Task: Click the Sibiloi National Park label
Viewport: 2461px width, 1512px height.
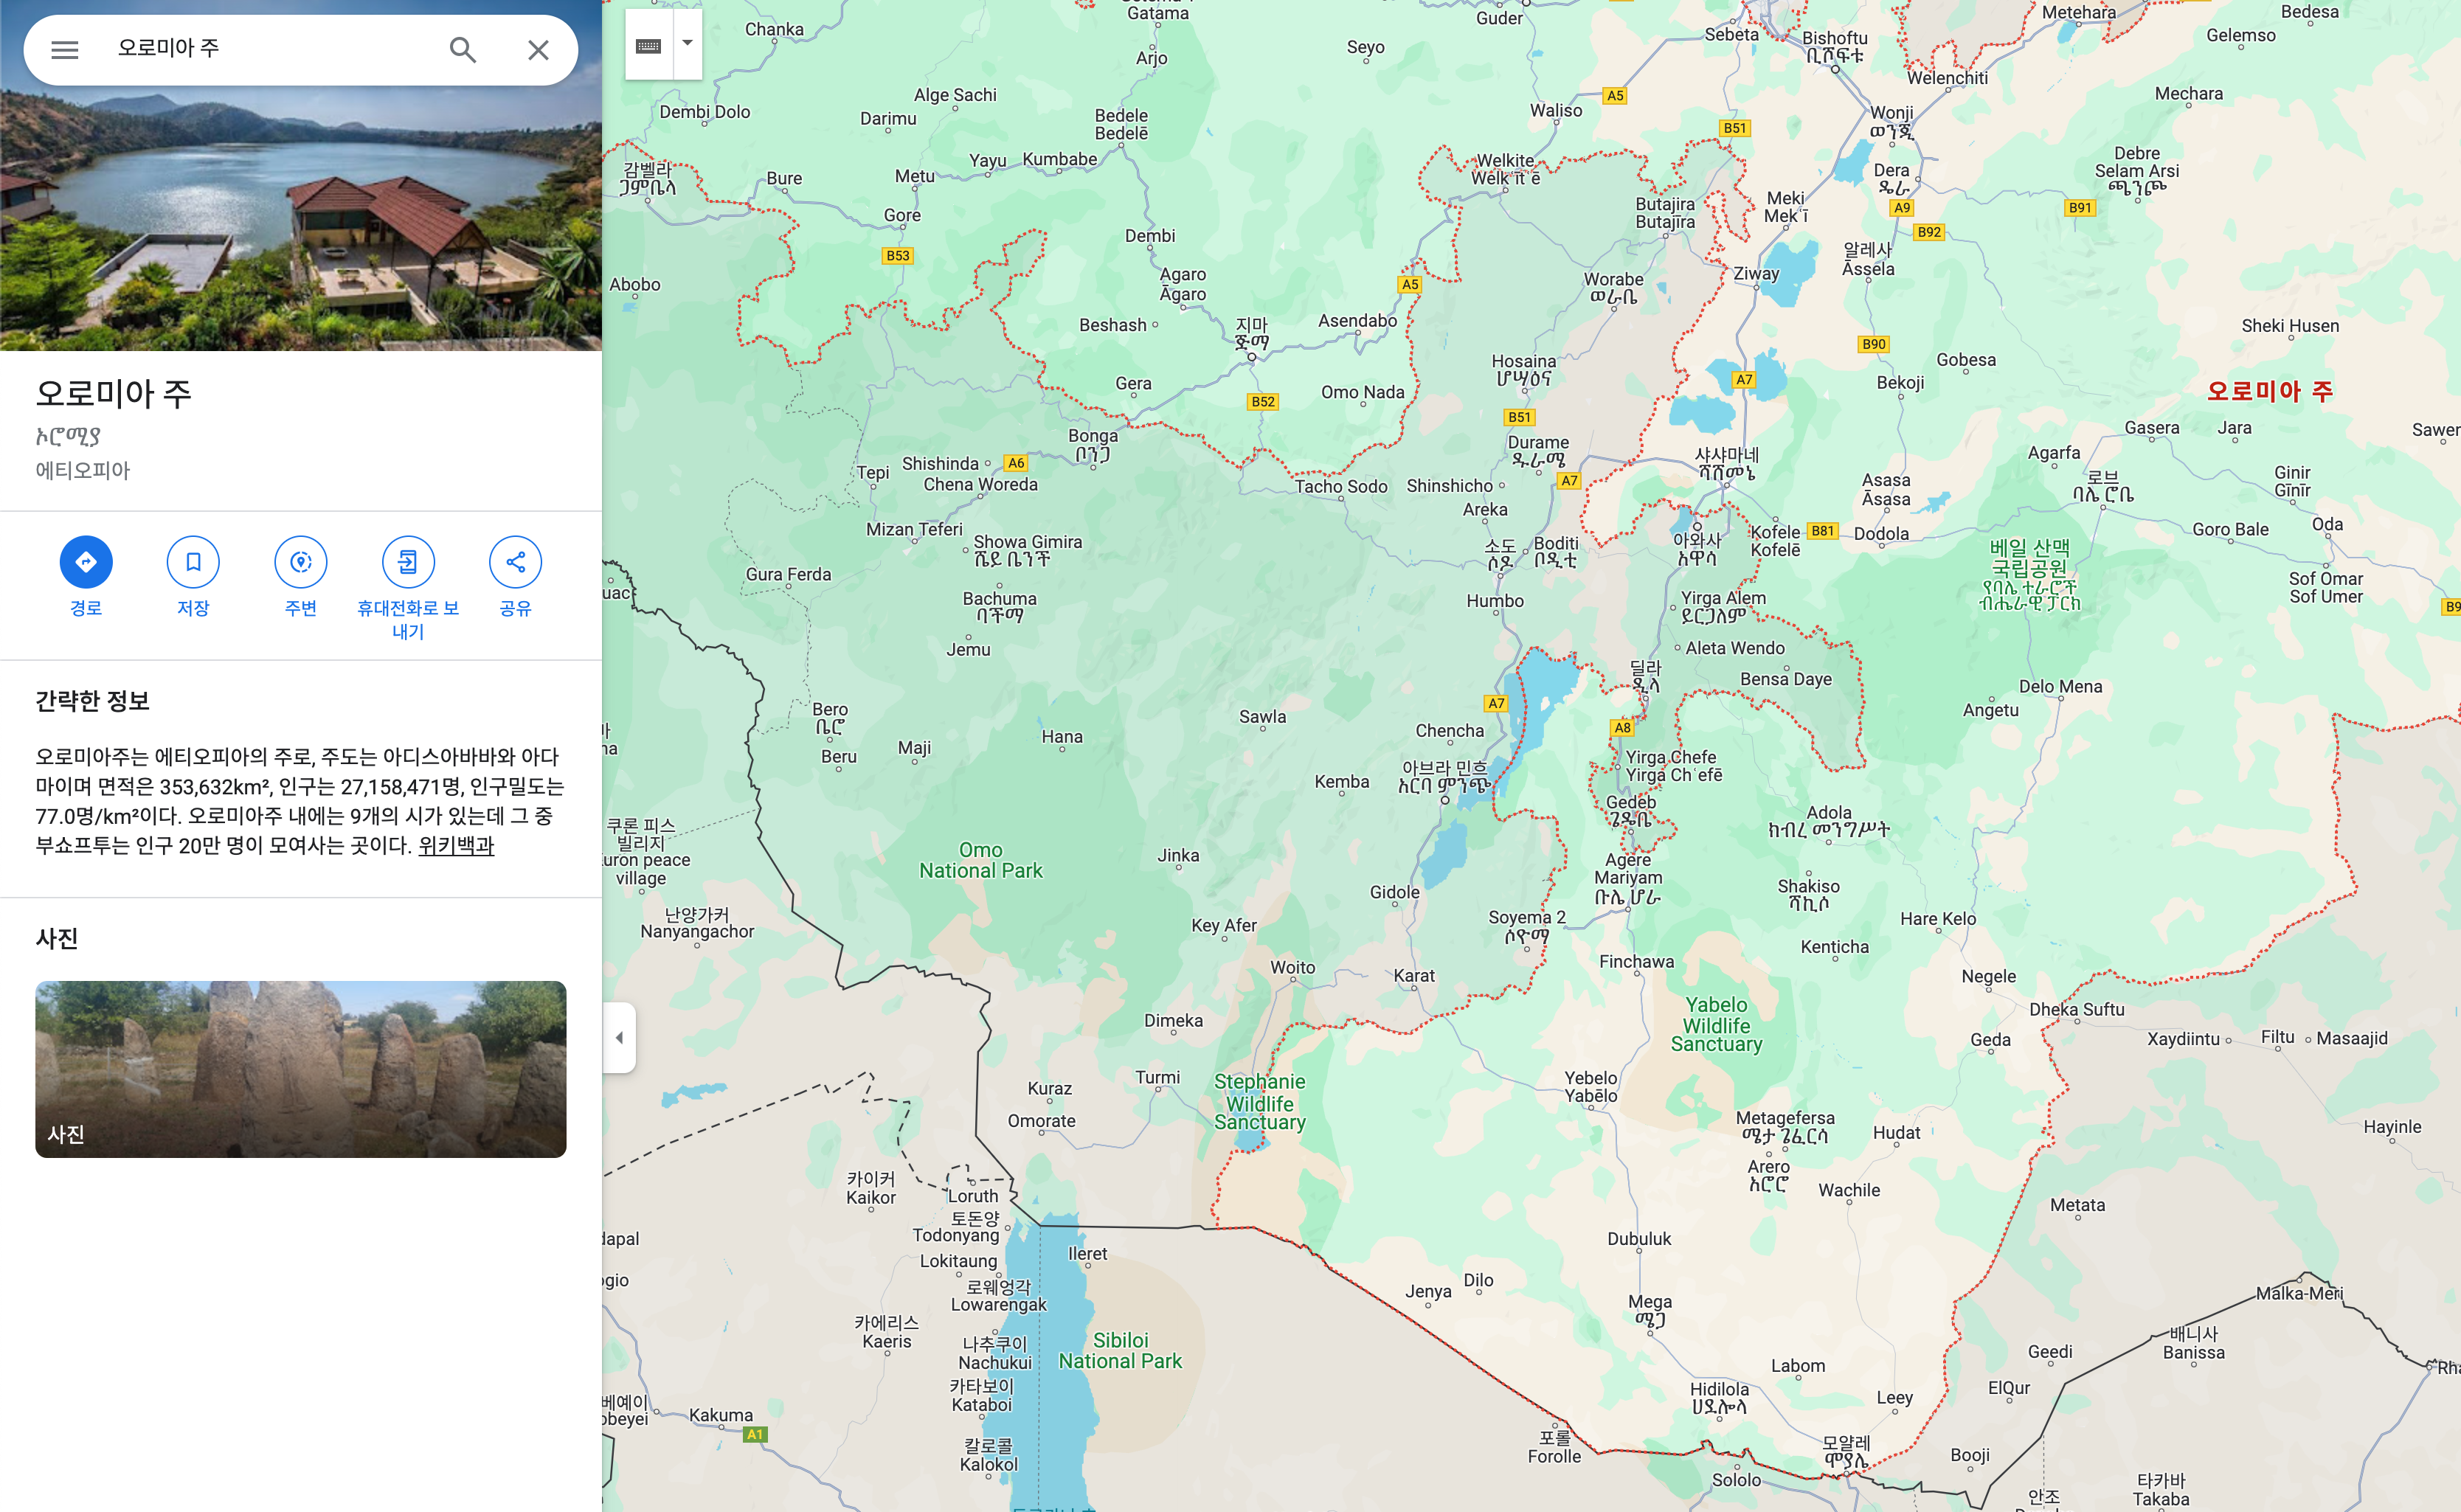Action: click(1120, 1350)
